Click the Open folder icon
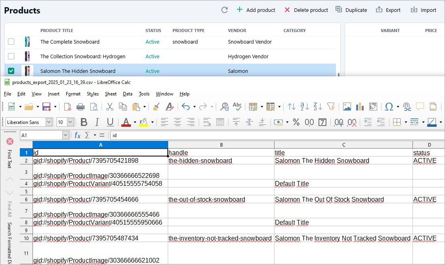445x265 pixels. coord(29,107)
